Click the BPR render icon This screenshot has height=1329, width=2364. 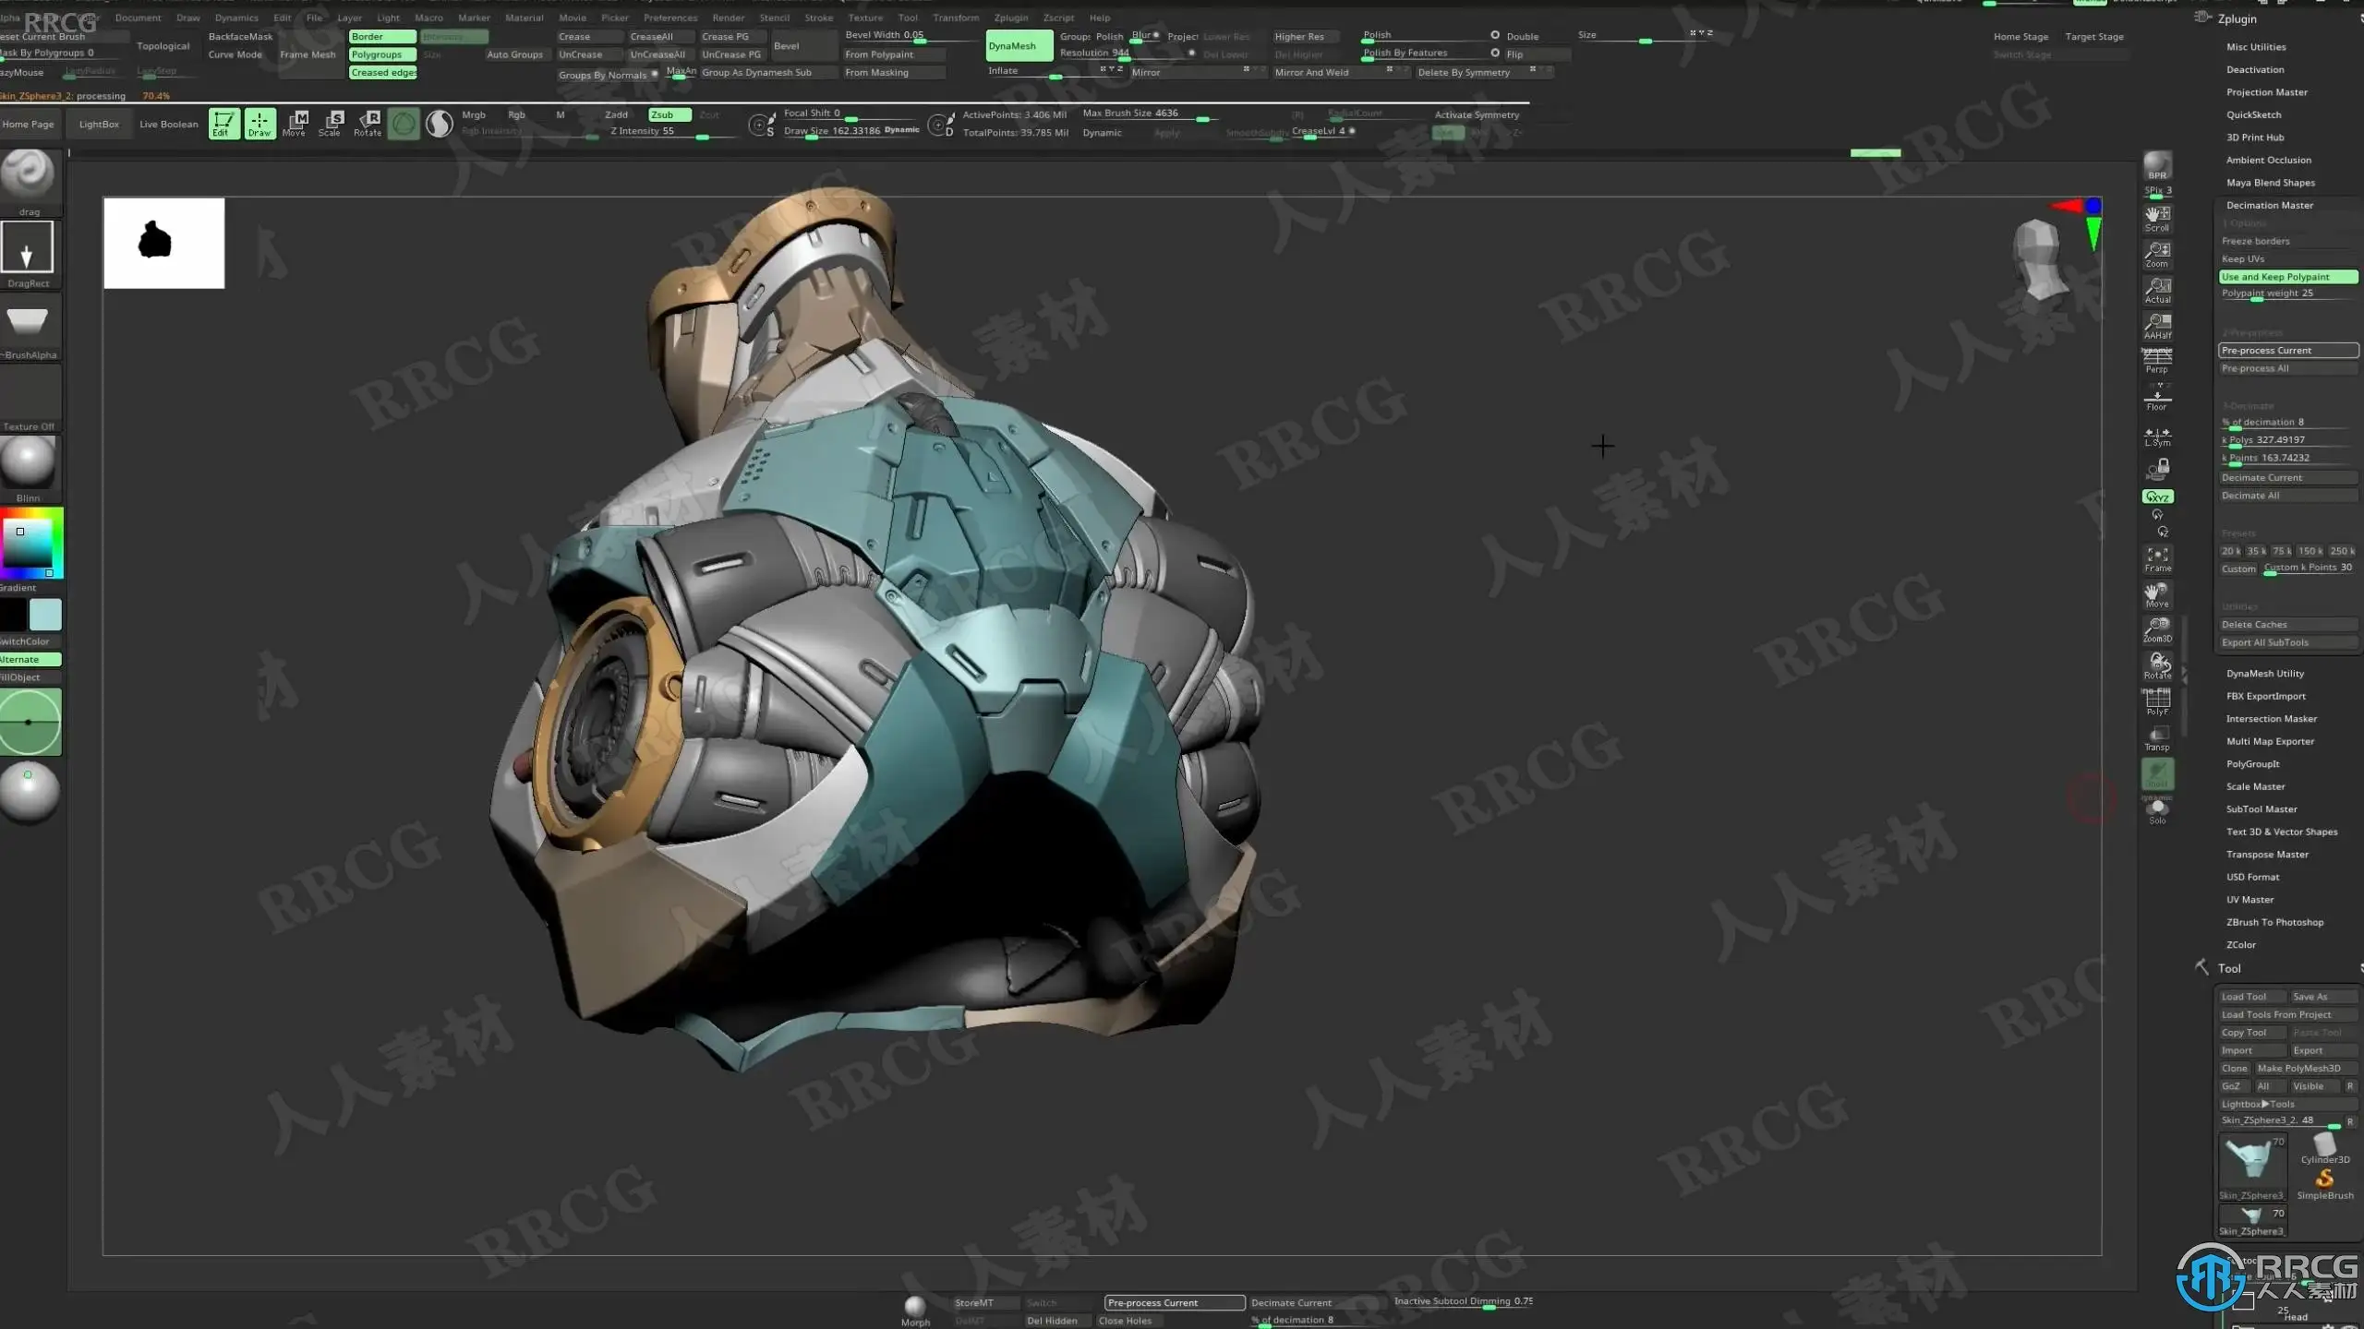point(2157,167)
